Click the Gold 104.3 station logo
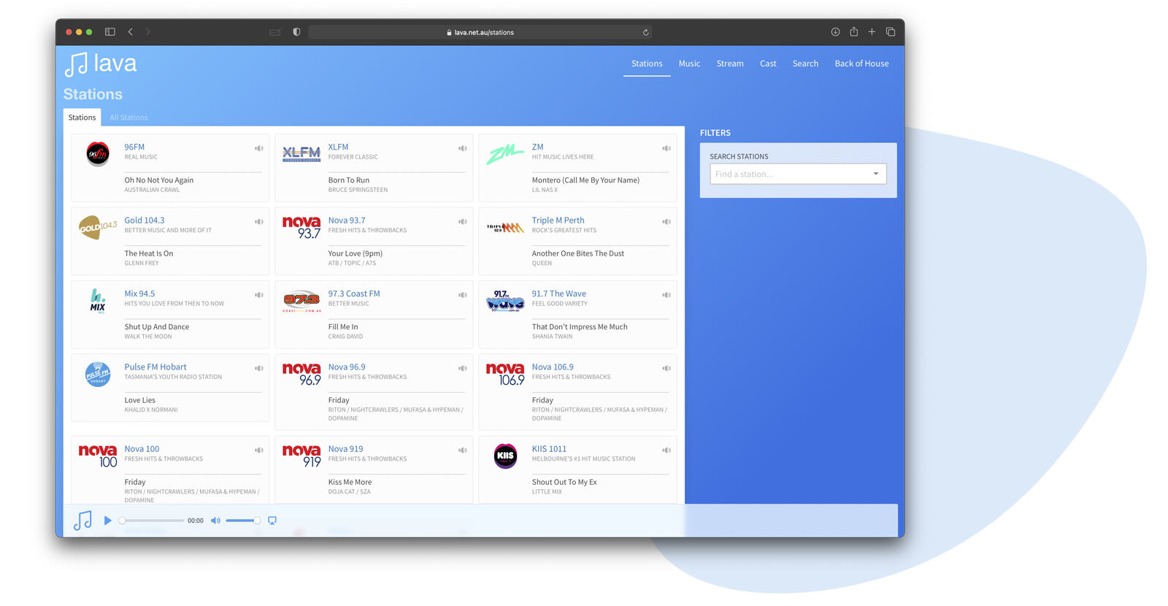This screenshot has width=1168, height=606. [x=98, y=227]
